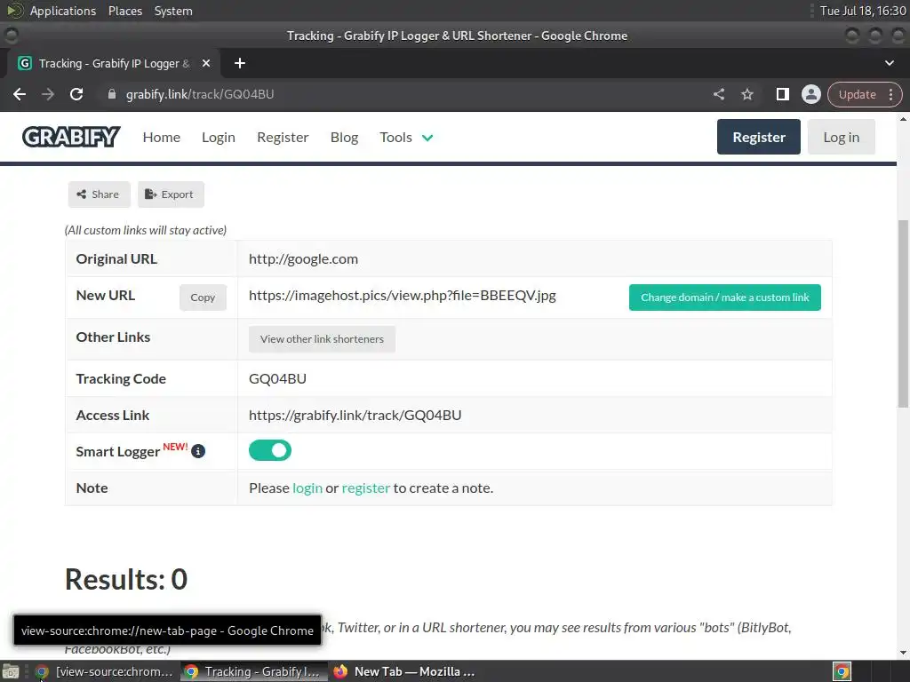Switch to the Tracking - Grabify taskbar window
This screenshot has width=910, height=682.
coord(253,671)
